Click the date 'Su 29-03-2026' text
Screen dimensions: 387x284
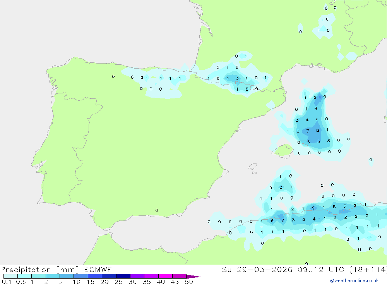point(257,269)
